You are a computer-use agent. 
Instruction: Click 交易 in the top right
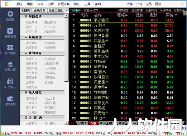(149, 4)
